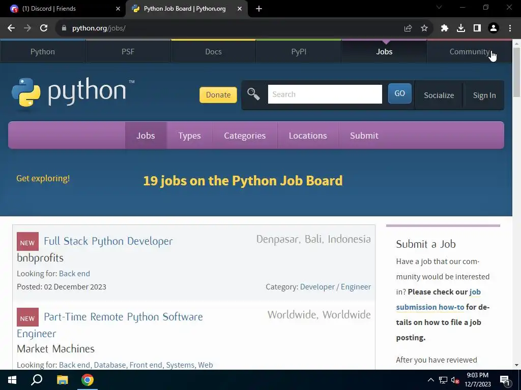Open a new browser tab
The height and width of the screenshot is (390, 521).
pyautogui.click(x=259, y=9)
